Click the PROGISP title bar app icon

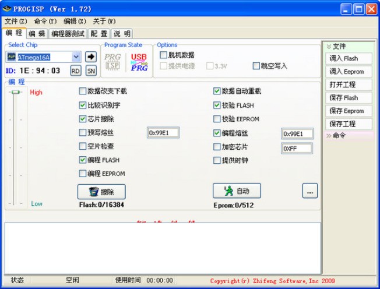6,9
